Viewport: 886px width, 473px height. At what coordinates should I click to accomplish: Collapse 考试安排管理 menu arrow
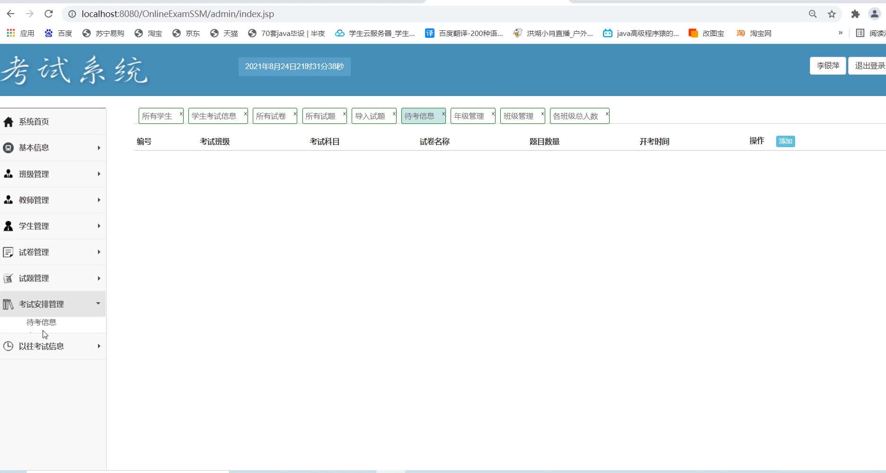(x=98, y=304)
